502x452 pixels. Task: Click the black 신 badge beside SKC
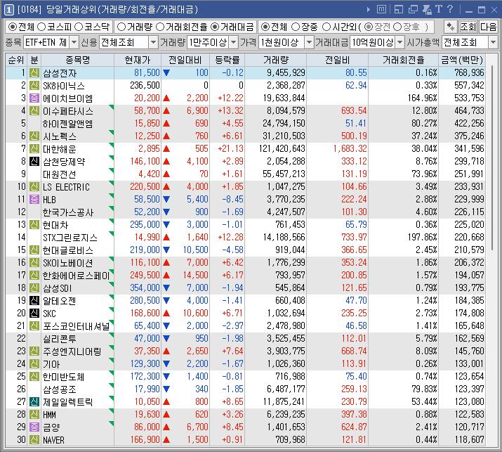[x=34, y=313]
